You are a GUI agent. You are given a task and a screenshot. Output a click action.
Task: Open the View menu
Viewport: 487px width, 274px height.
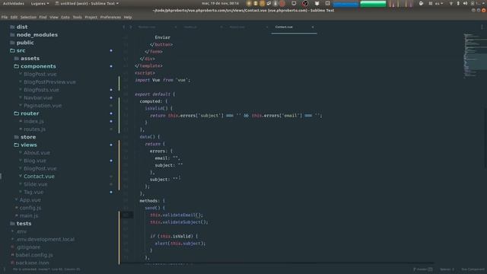click(54, 18)
